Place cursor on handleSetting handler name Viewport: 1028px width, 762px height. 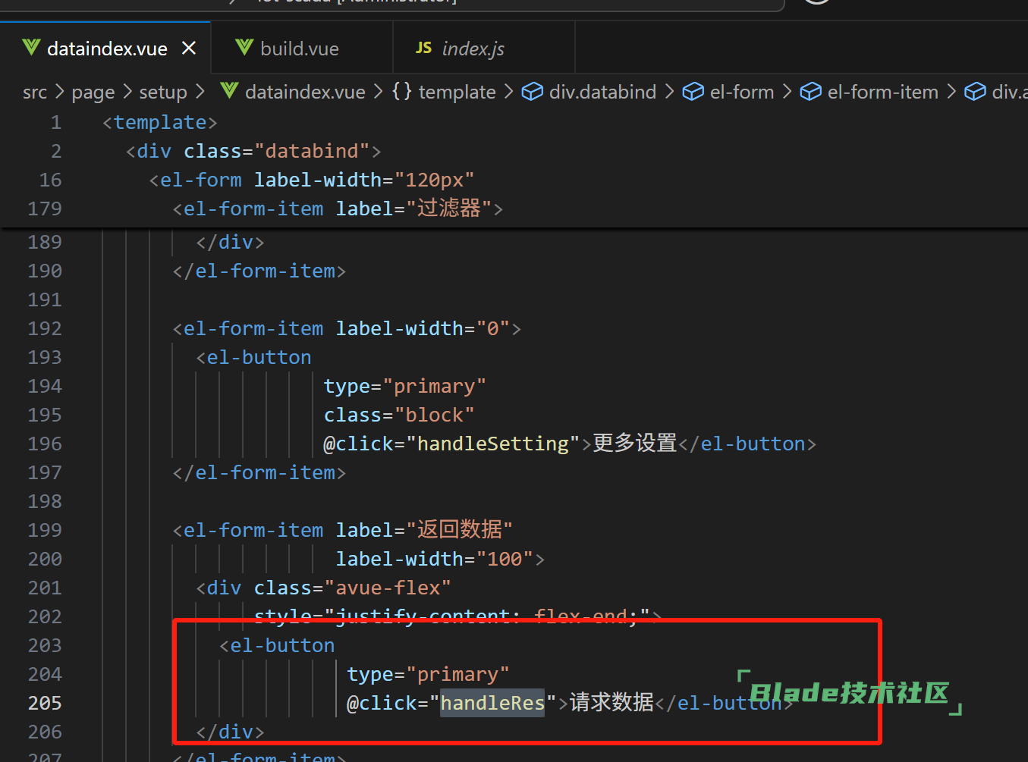[x=492, y=444]
